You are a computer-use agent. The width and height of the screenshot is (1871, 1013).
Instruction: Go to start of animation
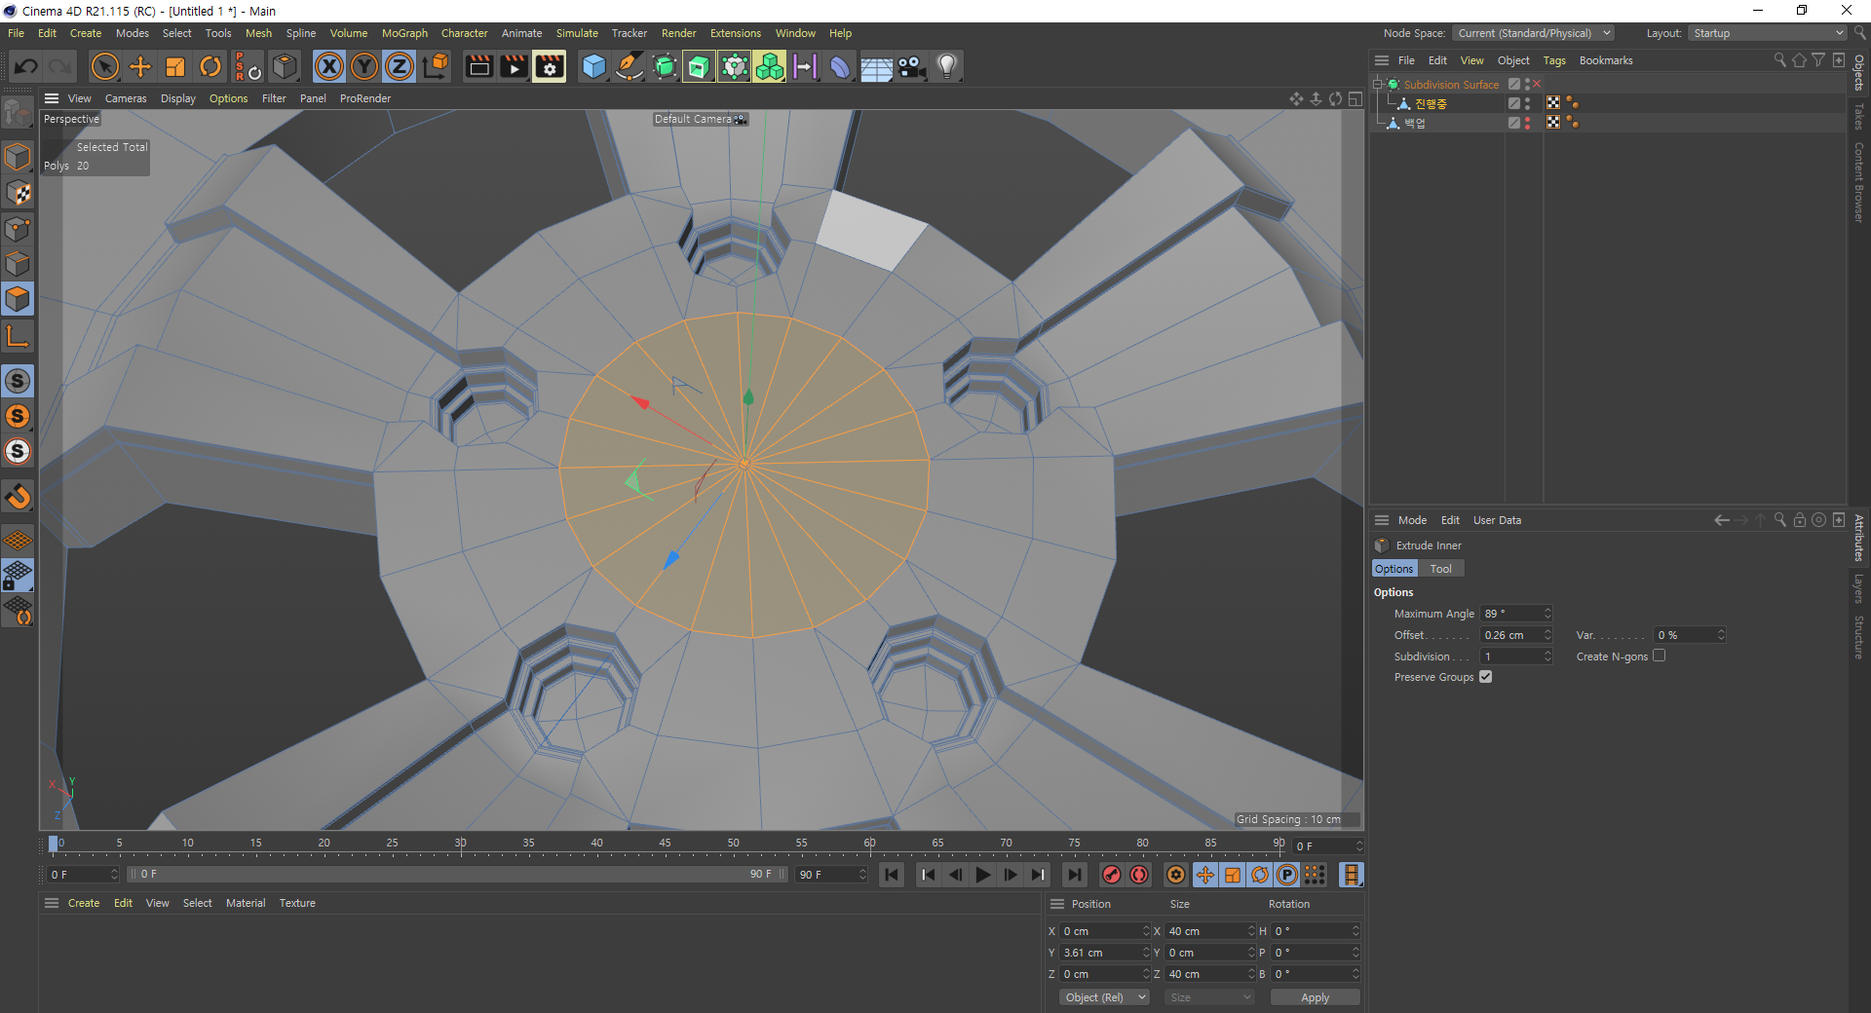(892, 875)
